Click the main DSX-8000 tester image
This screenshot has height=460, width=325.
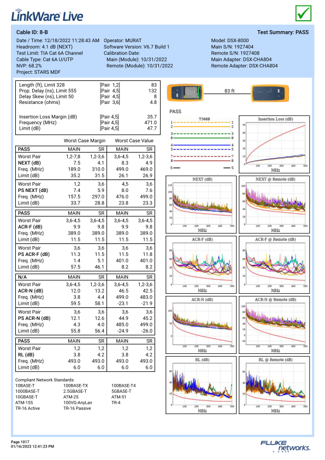[x=185, y=92]
